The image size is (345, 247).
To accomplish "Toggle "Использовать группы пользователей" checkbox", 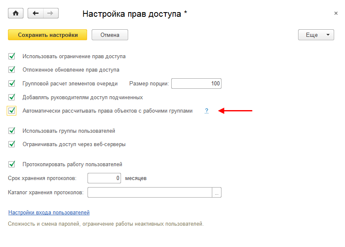I will pyautogui.click(x=12, y=131).
